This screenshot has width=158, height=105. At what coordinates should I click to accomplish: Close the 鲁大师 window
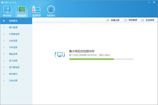154,2
